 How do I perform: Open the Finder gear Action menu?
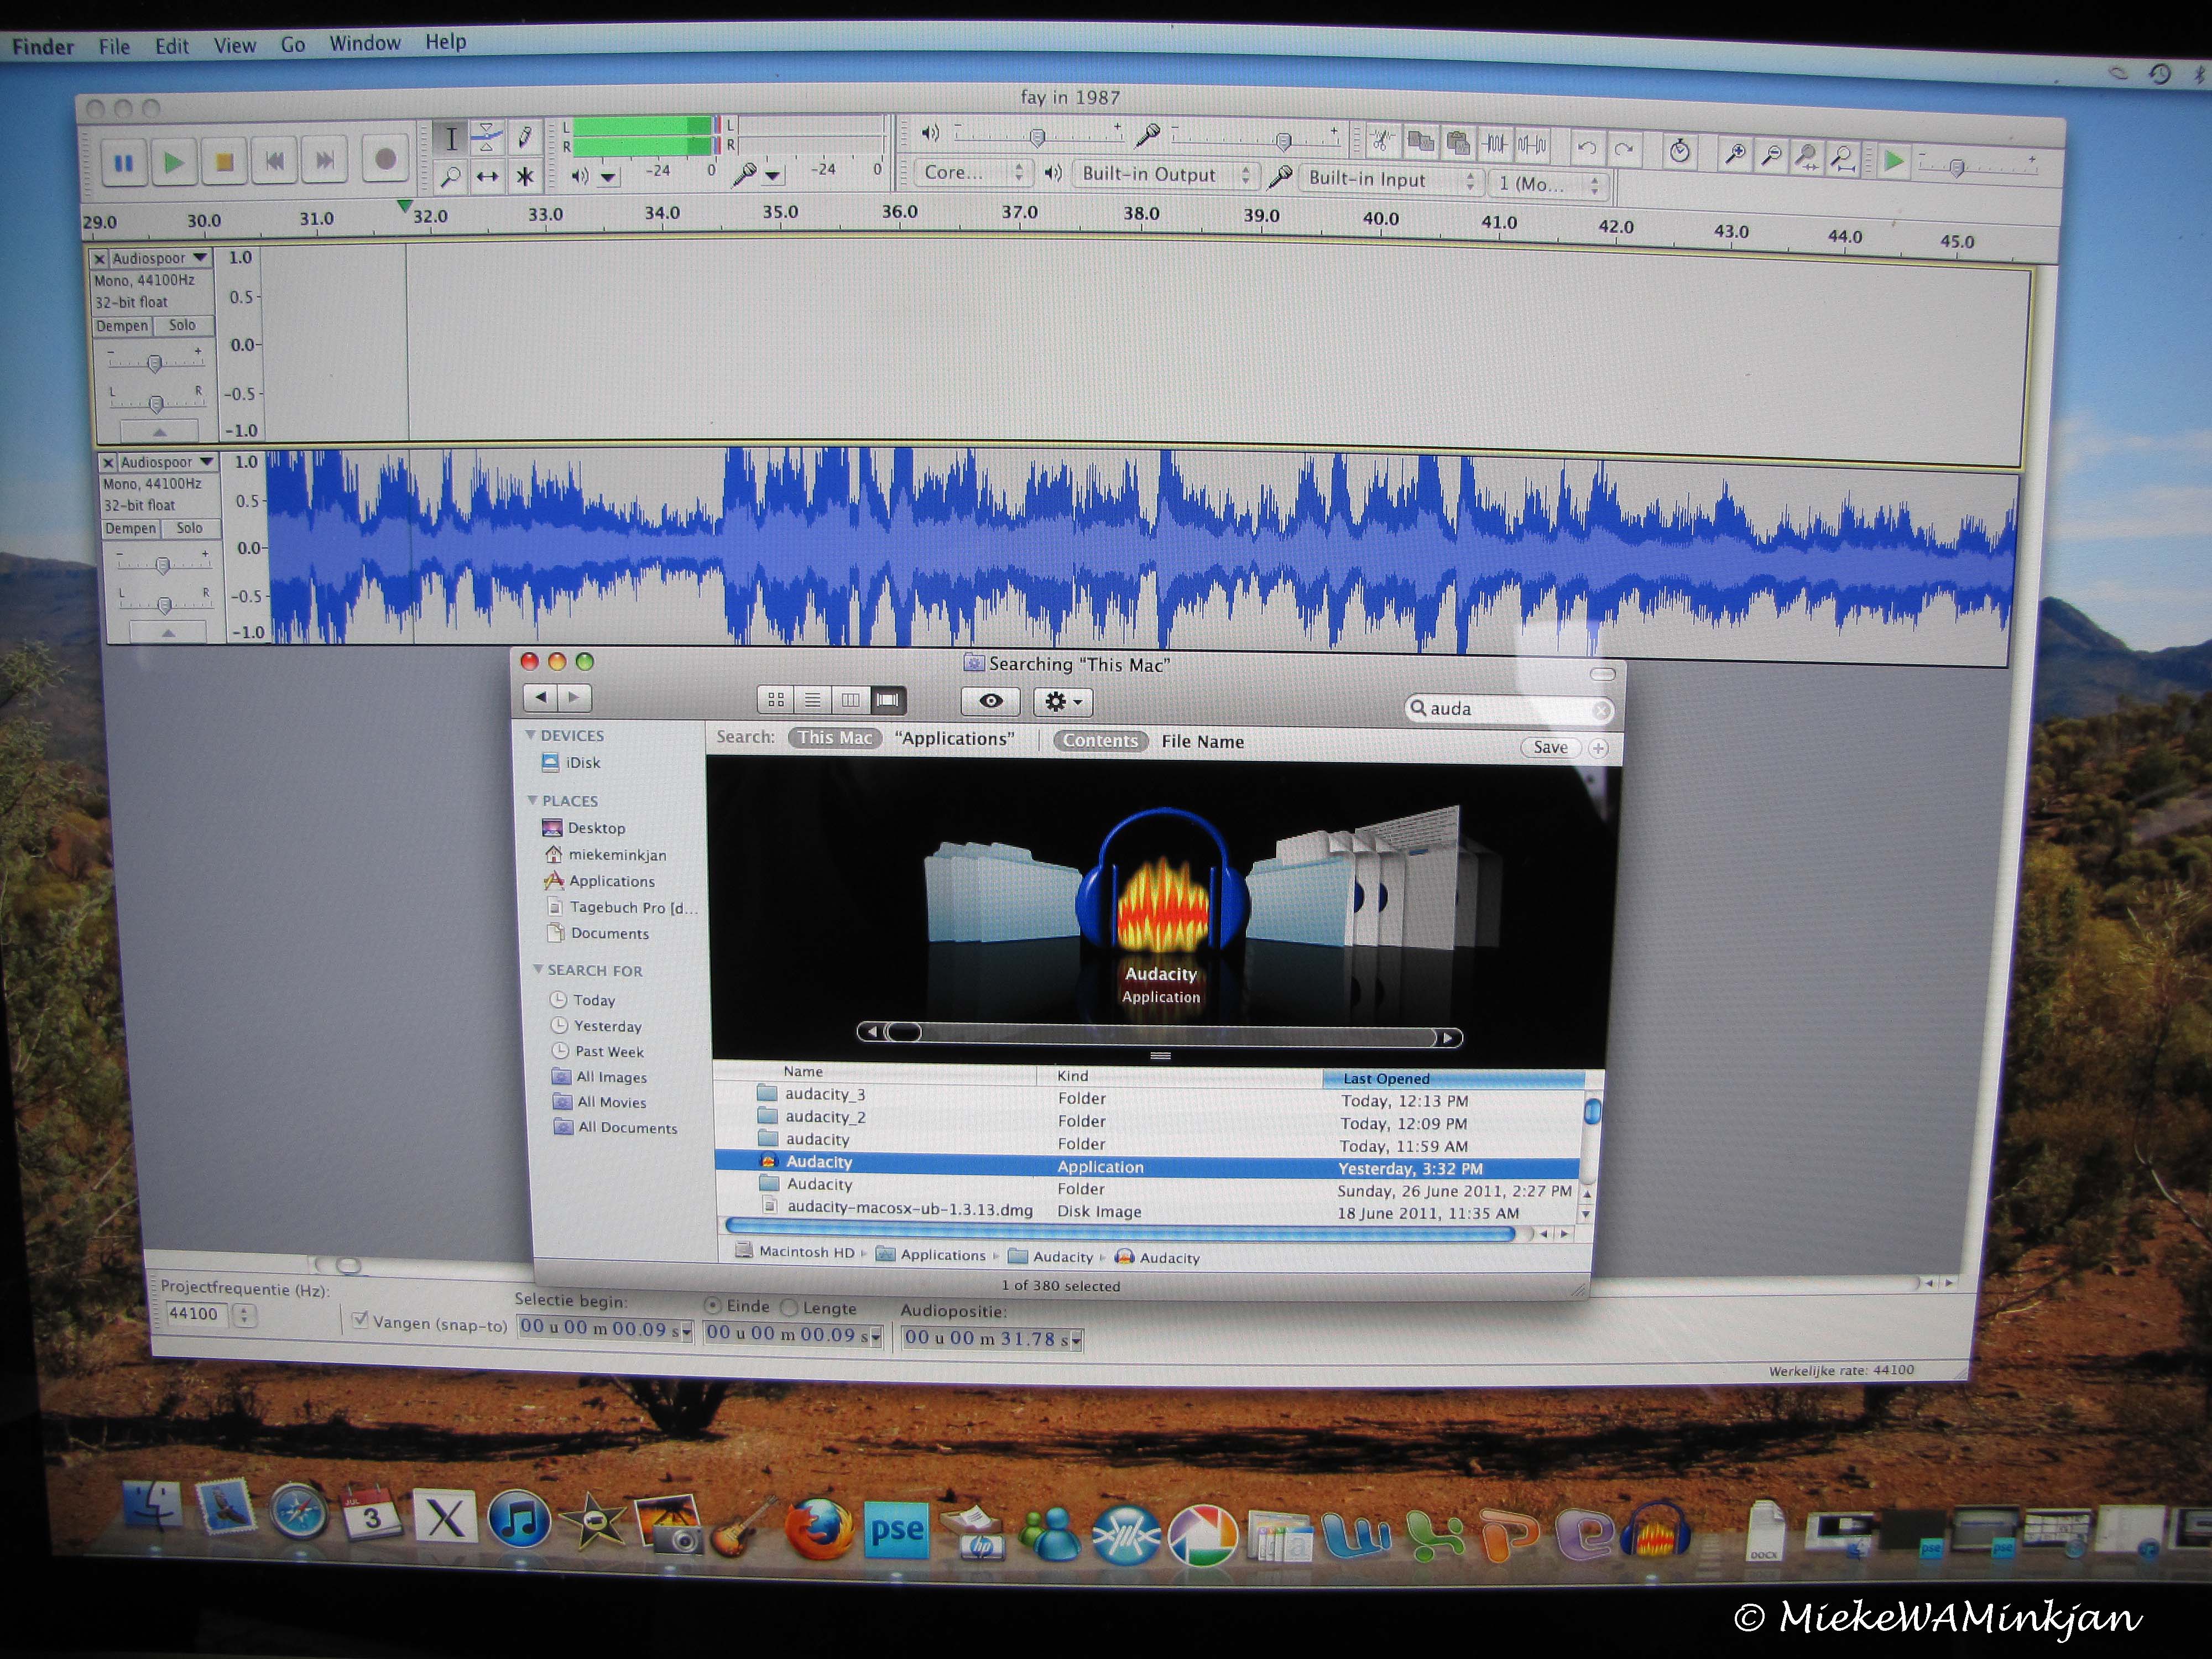pyautogui.click(x=1063, y=702)
